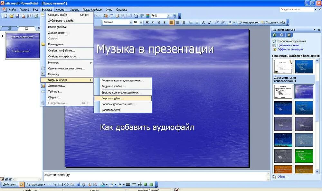Click the line color pen swatch
322x191 pixels.
pos(111,185)
